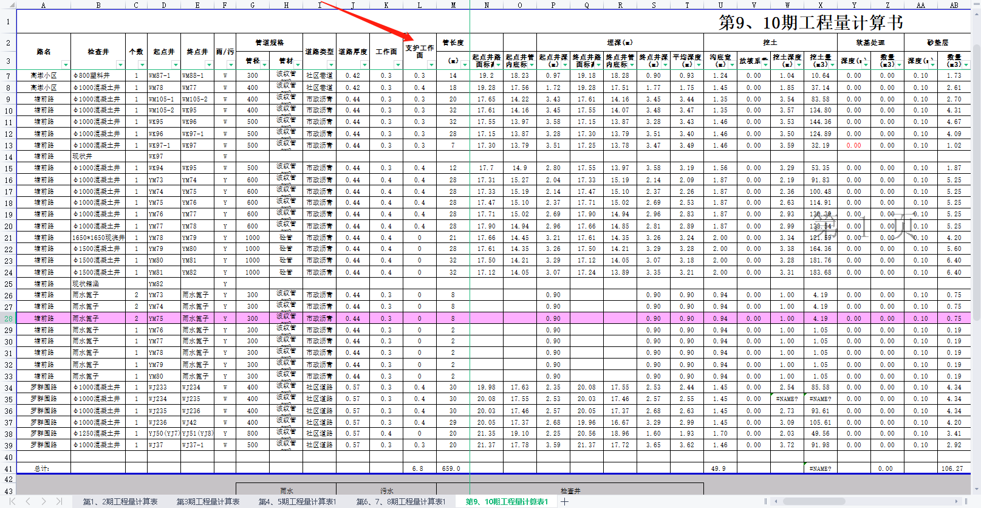Click the 埋深(m) header cell

pos(620,43)
